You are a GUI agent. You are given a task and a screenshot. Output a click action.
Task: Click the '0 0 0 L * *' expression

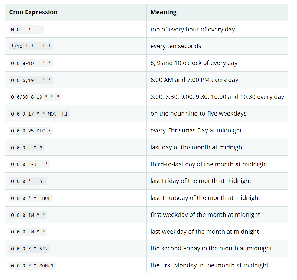pos(27,148)
